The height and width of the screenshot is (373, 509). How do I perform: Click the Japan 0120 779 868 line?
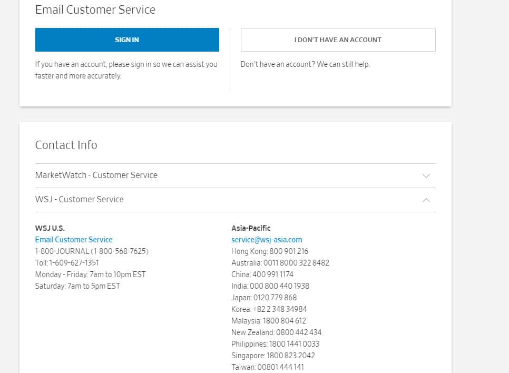[x=264, y=298]
